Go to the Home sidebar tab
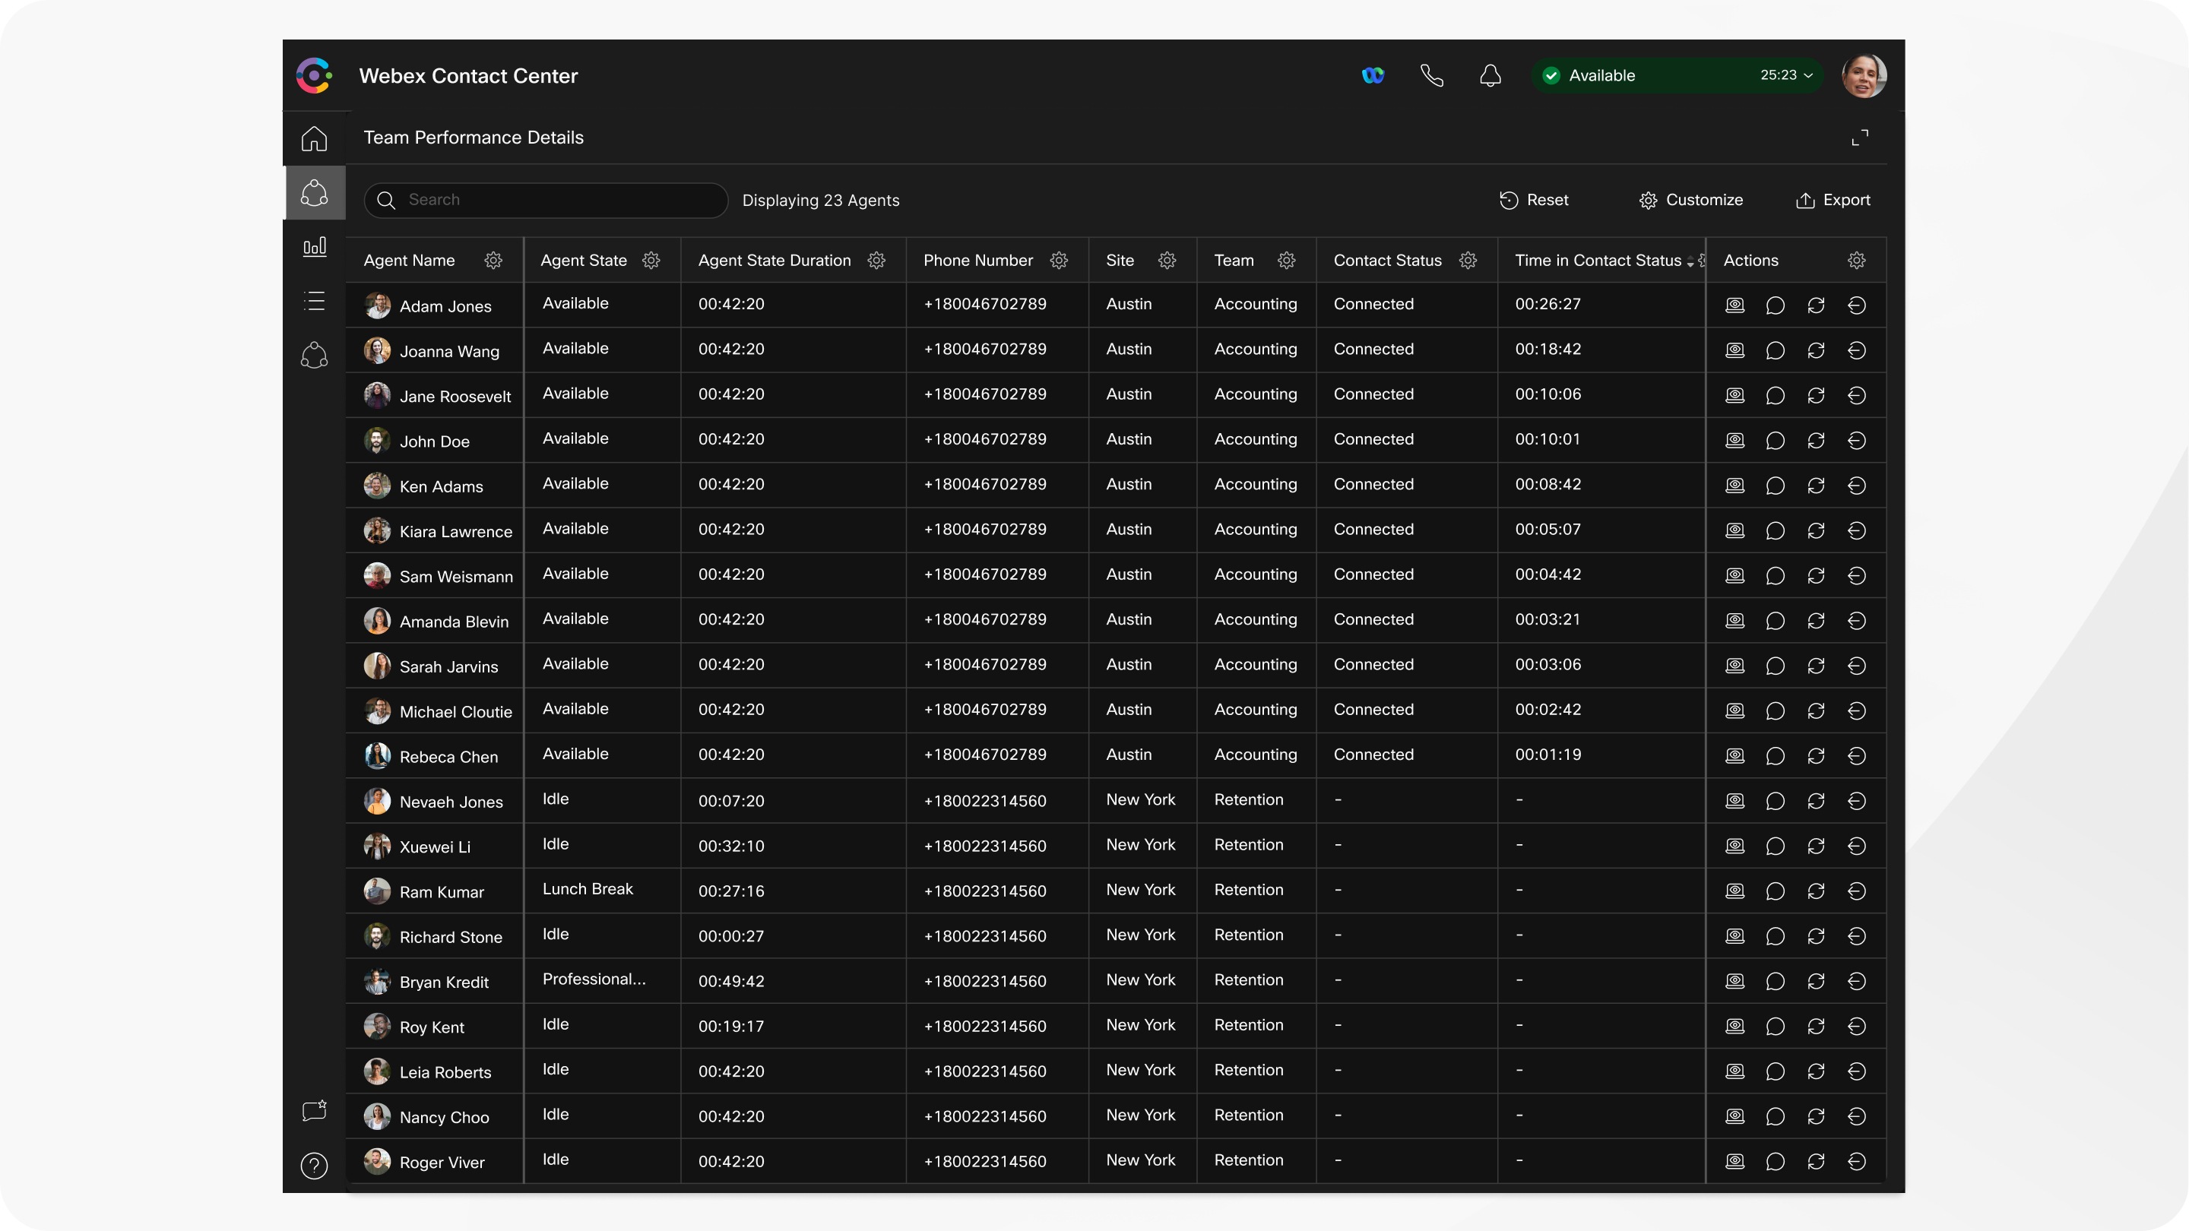The height and width of the screenshot is (1231, 2189). coord(315,138)
